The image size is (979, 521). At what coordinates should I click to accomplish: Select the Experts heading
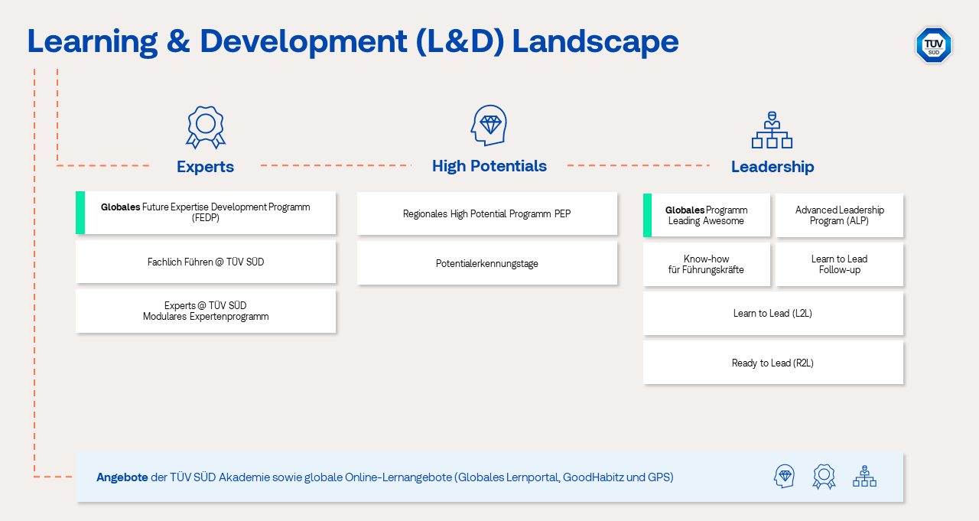coord(205,167)
